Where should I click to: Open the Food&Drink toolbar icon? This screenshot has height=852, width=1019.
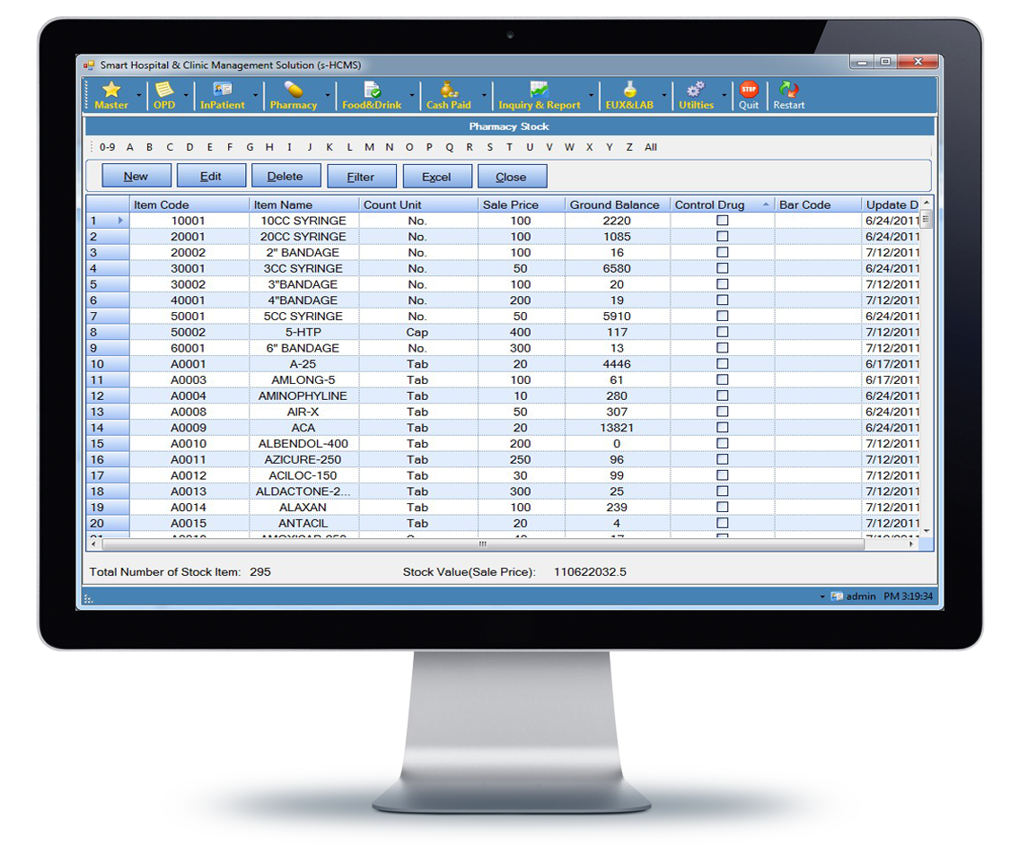372,91
